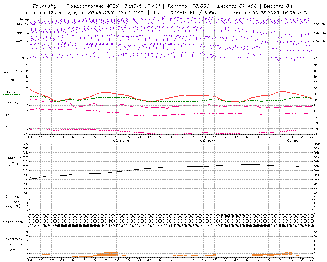Click the 01 июля date label
Viewport: 327px width, 262px height.
click(x=121, y=141)
